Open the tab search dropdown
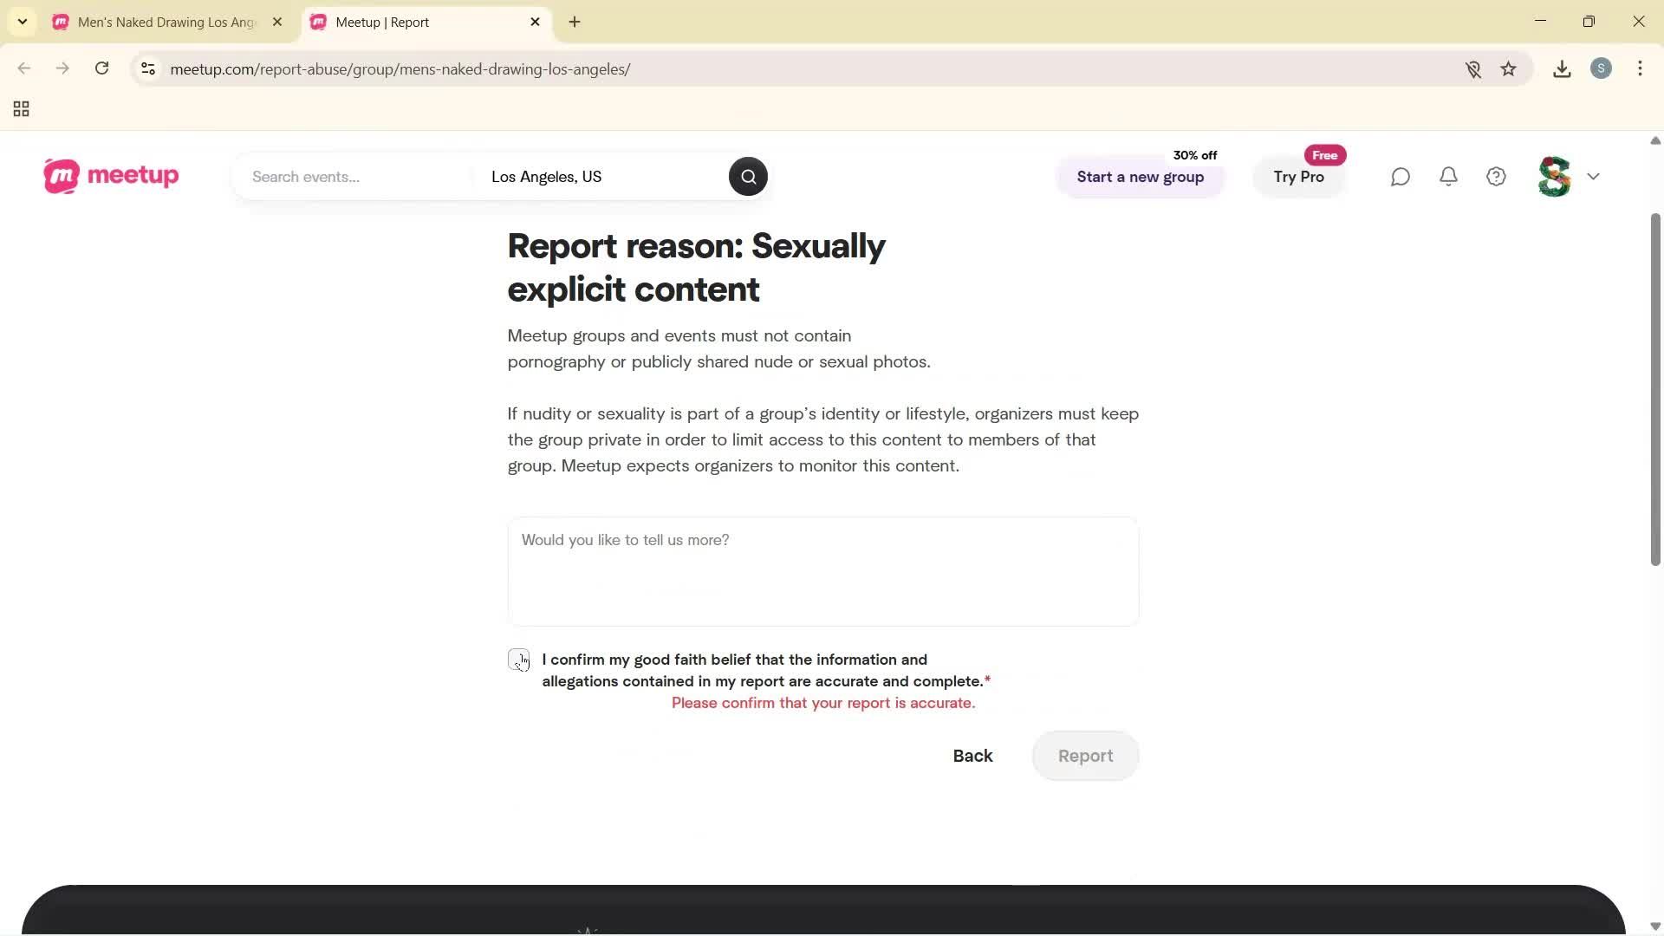The width and height of the screenshot is (1664, 936). [22, 22]
